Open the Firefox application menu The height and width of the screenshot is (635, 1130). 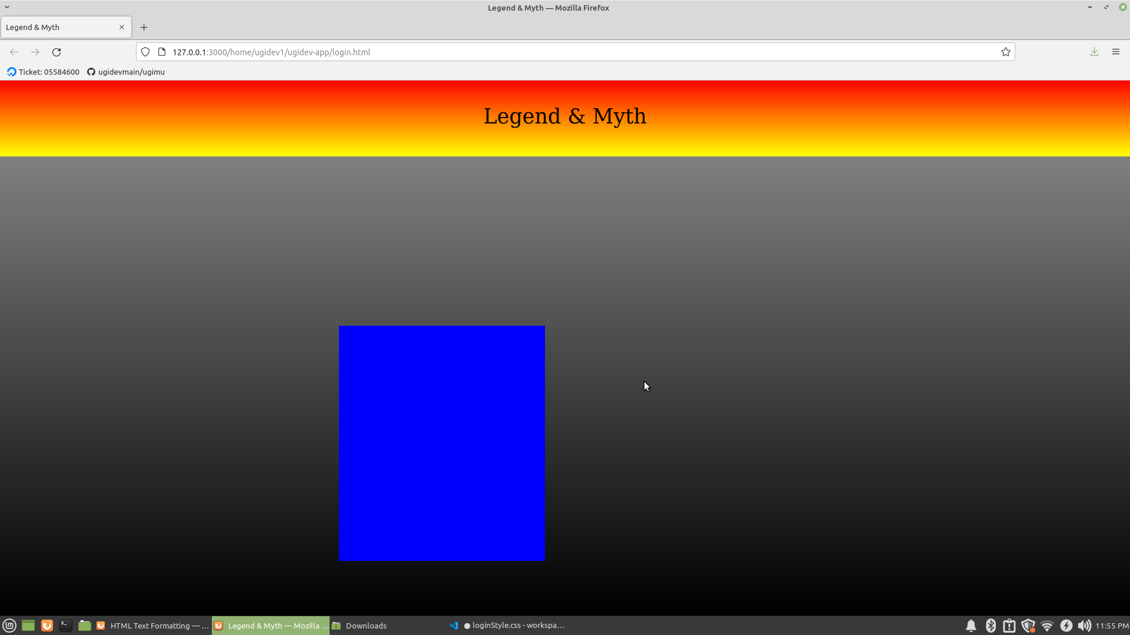1115,52
